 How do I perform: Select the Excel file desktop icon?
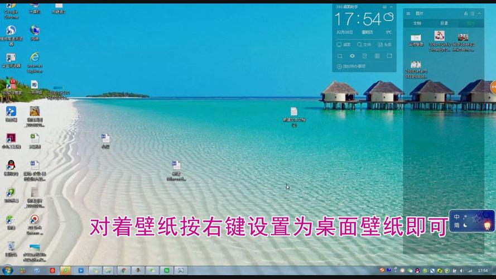(x=35, y=141)
